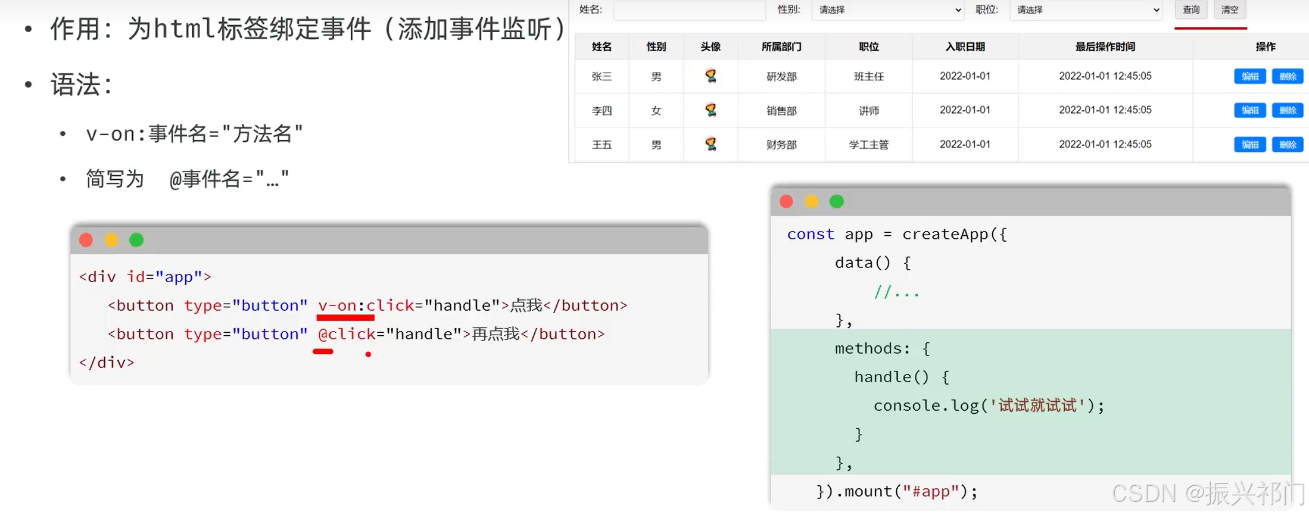Click the 销售部 department cell
Viewport: 1309px width, 515px height.
781,110
